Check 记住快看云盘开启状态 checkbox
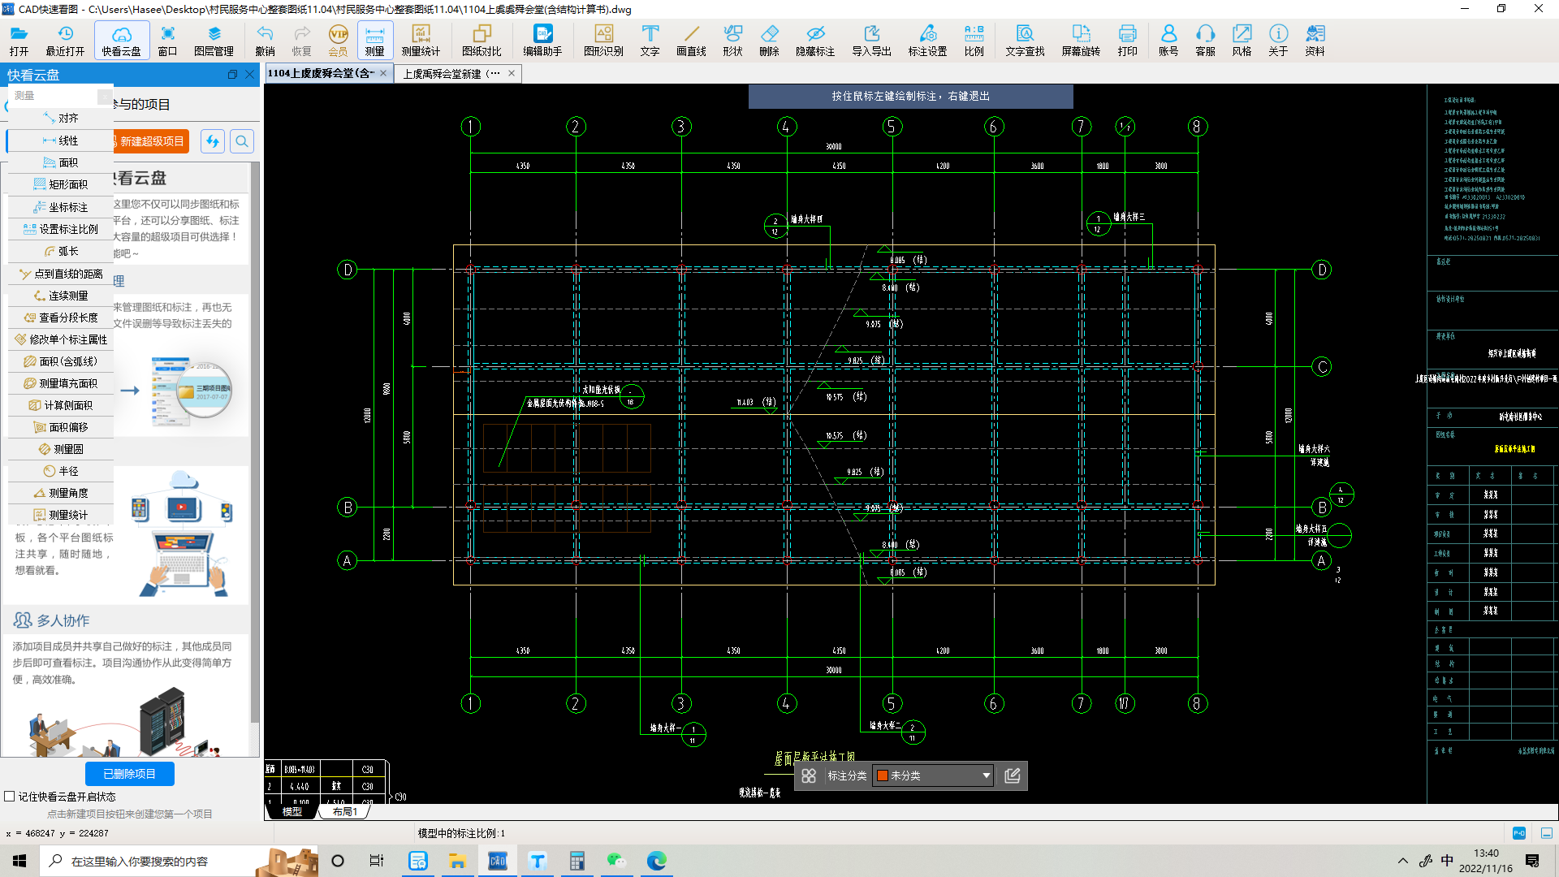Image resolution: width=1559 pixels, height=877 pixels. click(10, 797)
